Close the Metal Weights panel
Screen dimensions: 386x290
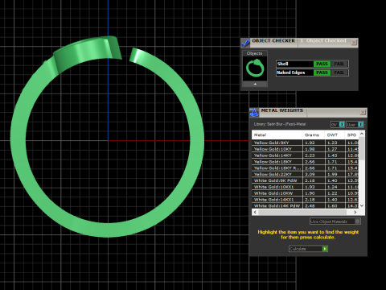[x=363, y=112]
